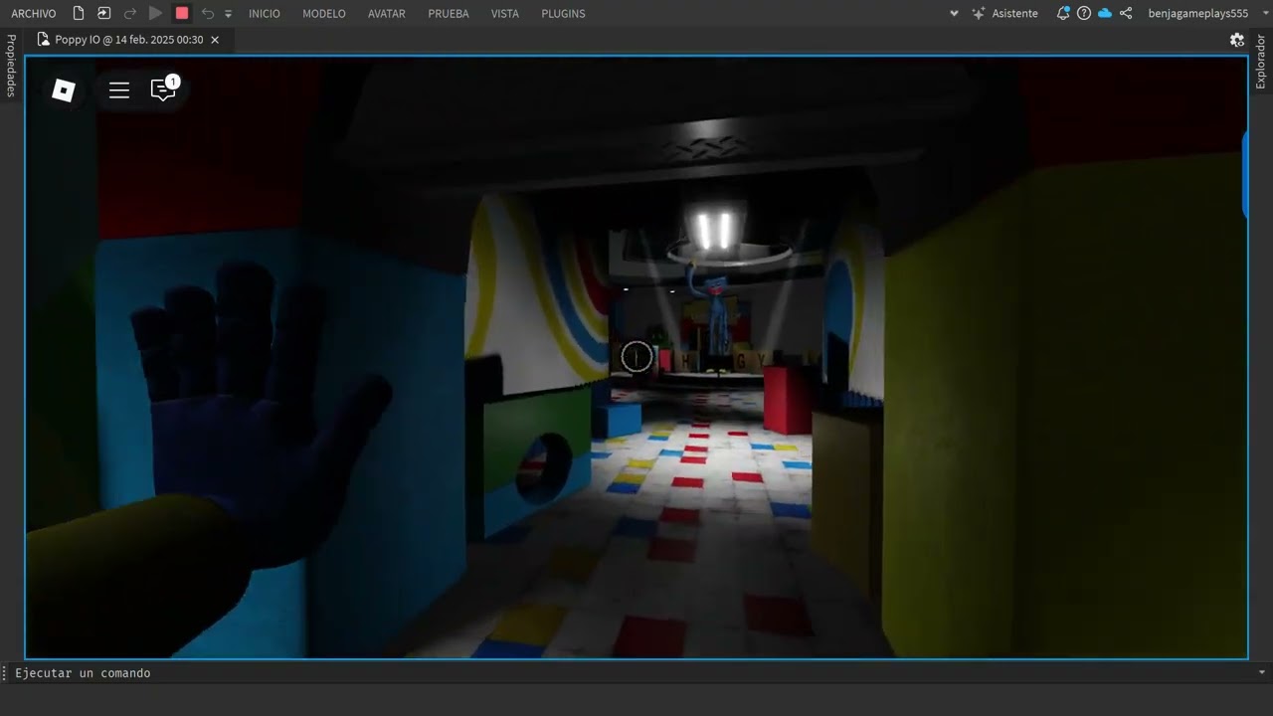This screenshot has width=1273, height=716.
Task: Click the Roblox logo menu button
Action: [64, 90]
